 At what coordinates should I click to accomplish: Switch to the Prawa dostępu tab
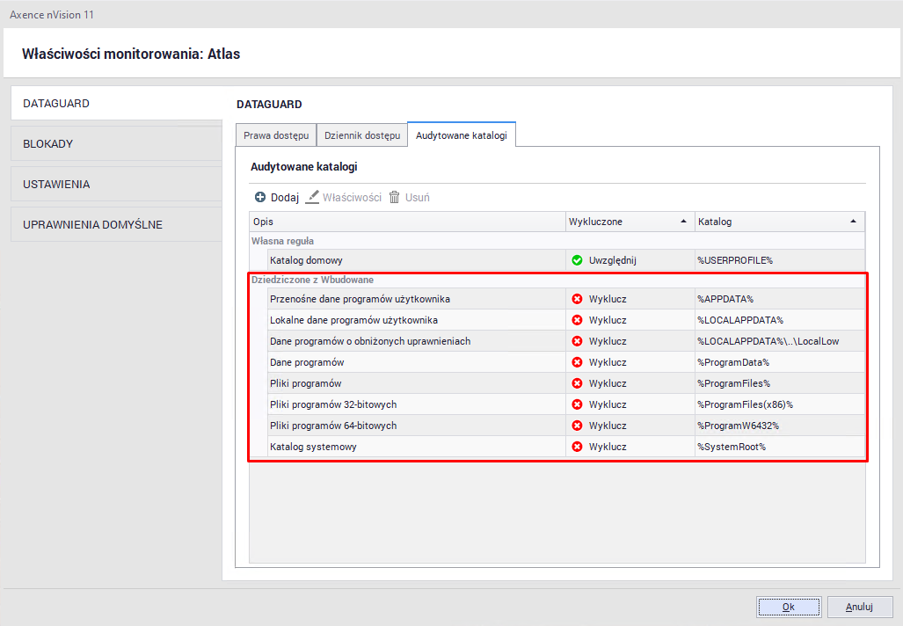pos(276,135)
